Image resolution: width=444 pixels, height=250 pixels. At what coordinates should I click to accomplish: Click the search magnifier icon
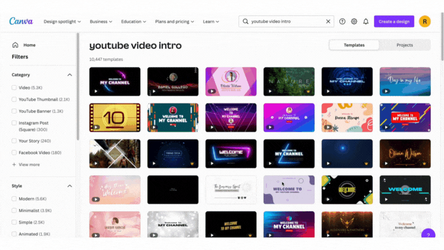[x=245, y=22]
